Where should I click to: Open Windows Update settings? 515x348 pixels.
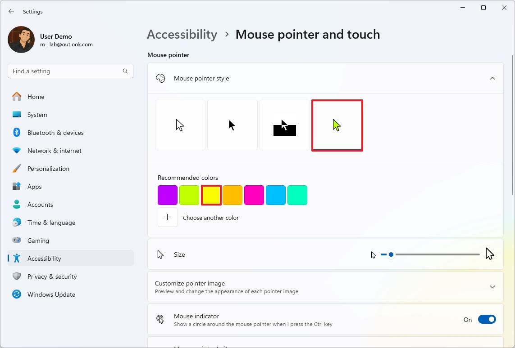(x=51, y=294)
